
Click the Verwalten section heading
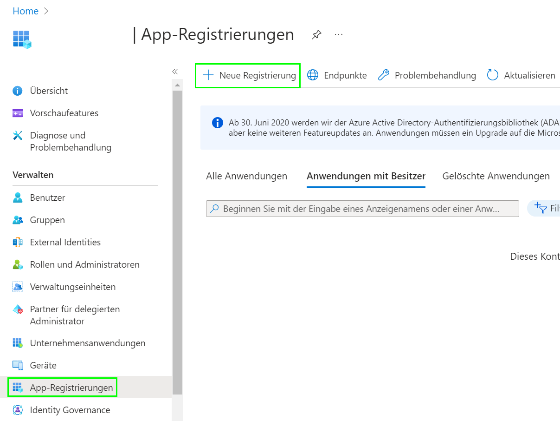(x=33, y=175)
